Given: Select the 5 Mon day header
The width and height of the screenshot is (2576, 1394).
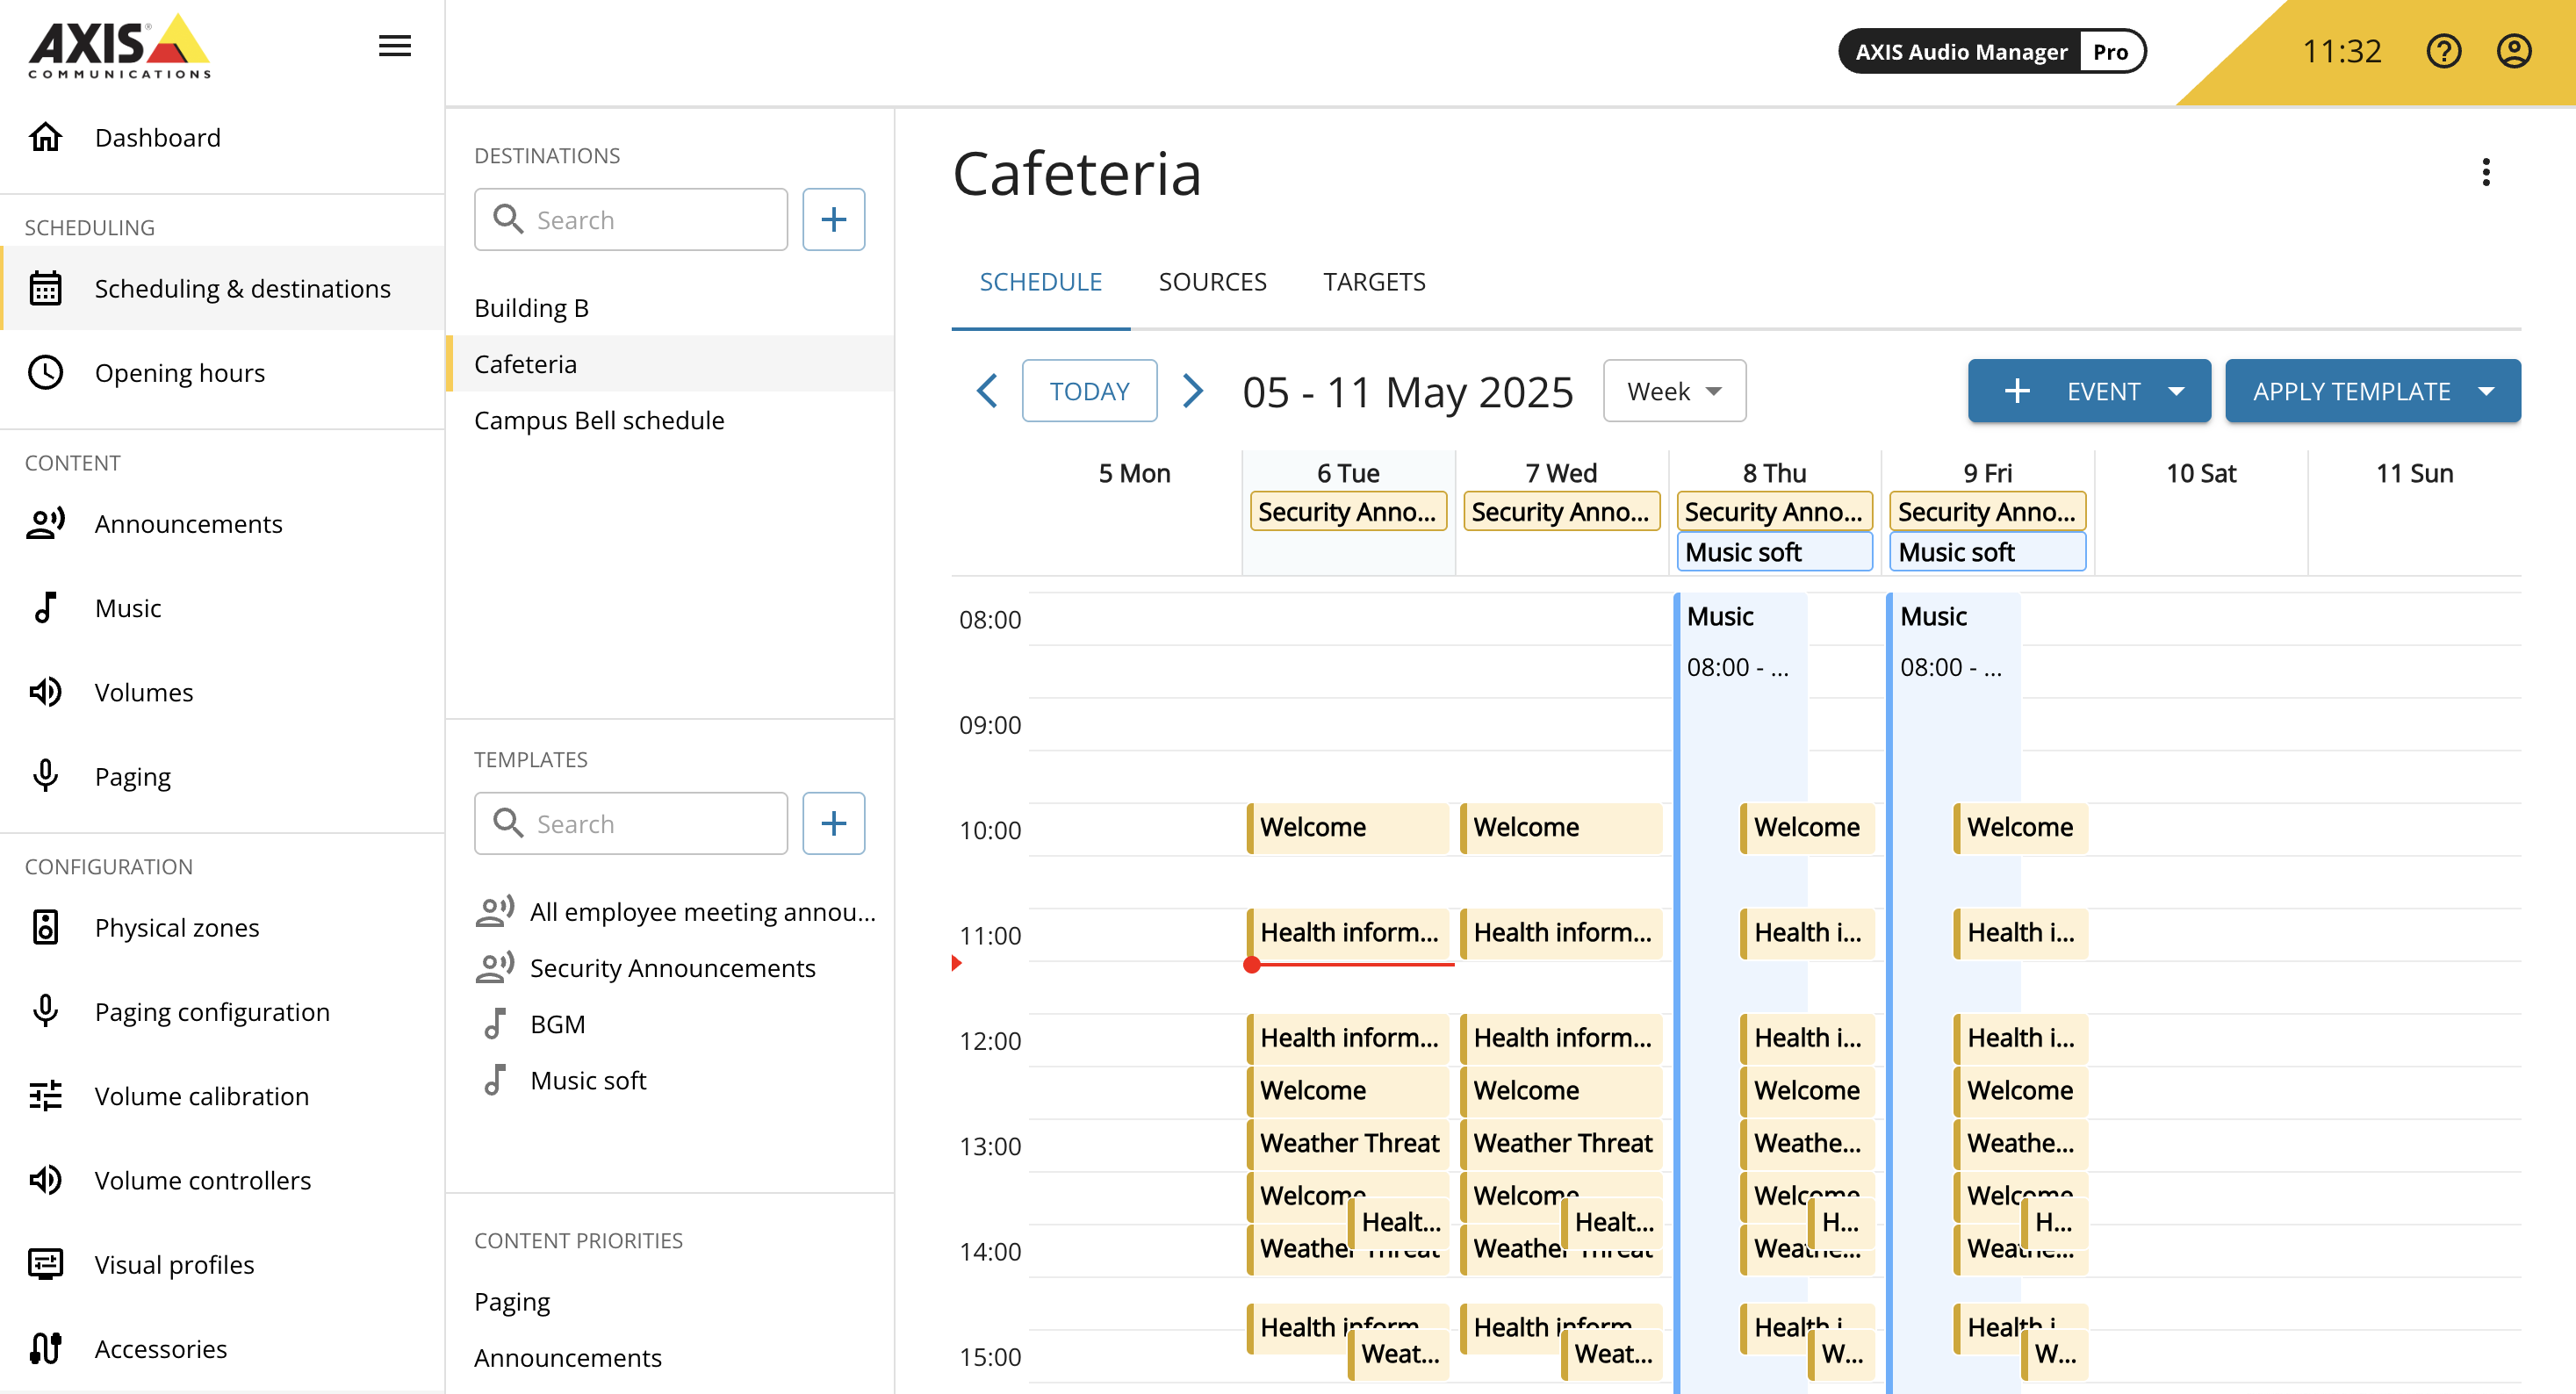Looking at the screenshot, I should 1134,473.
